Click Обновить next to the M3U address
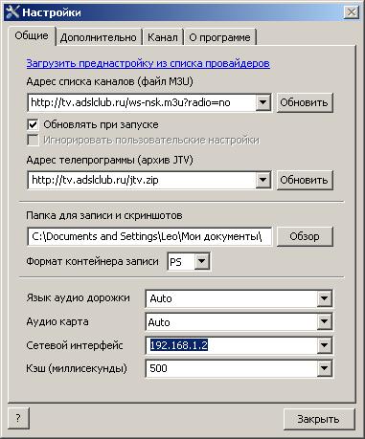 tap(305, 102)
